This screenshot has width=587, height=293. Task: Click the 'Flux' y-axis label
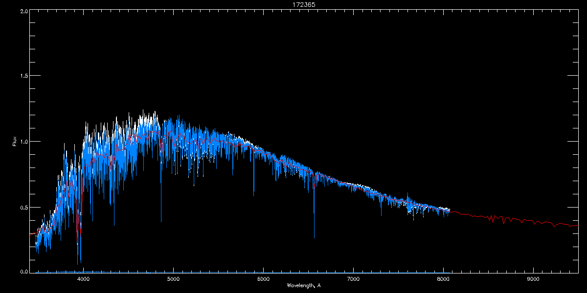click(15, 142)
